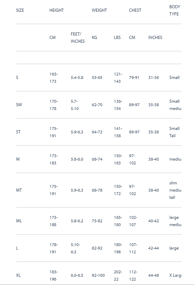
Task: Click the LBS sub-header
Action: click(x=117, y=38)
